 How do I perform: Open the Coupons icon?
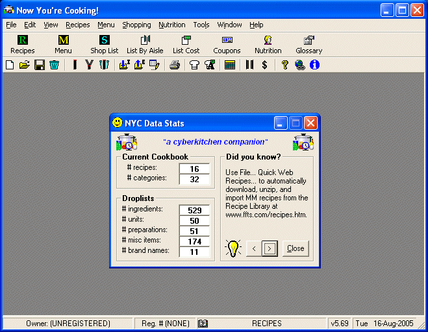pos(227,44)
